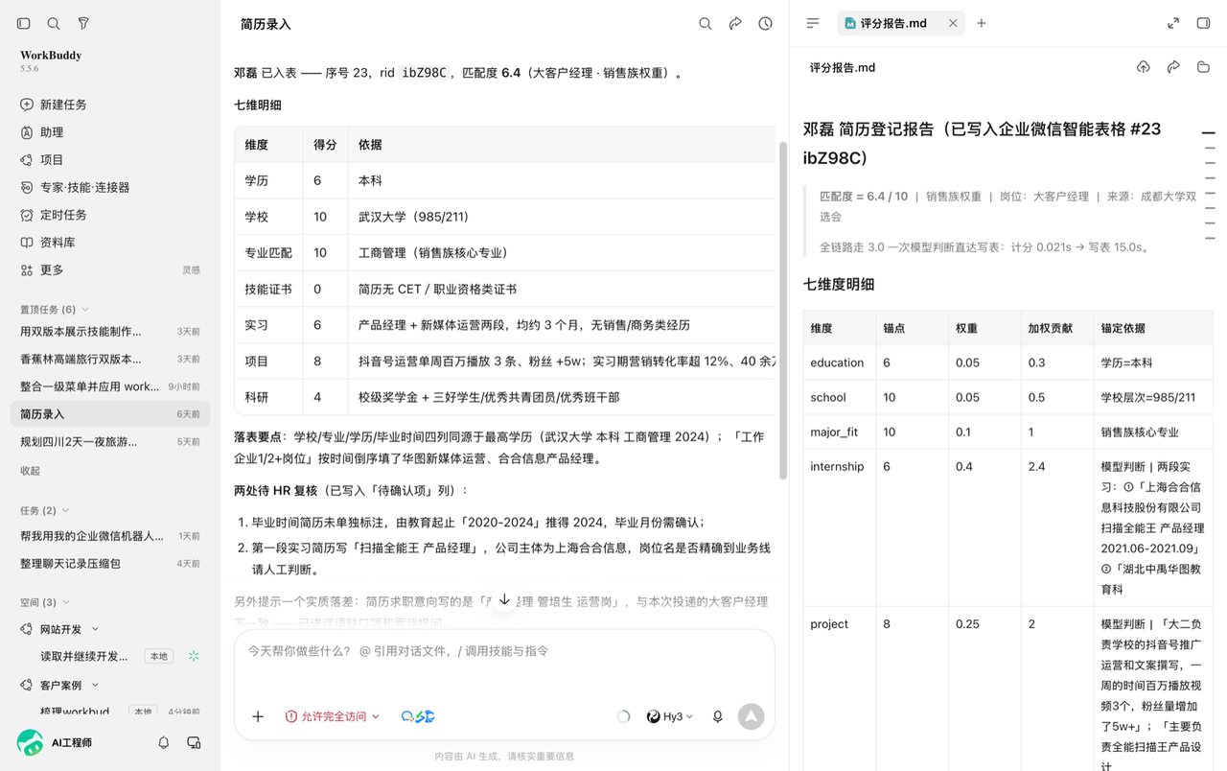Toggle the right side panel icon
Viewport: 1227px width, 771px height.
(1203, 23)
